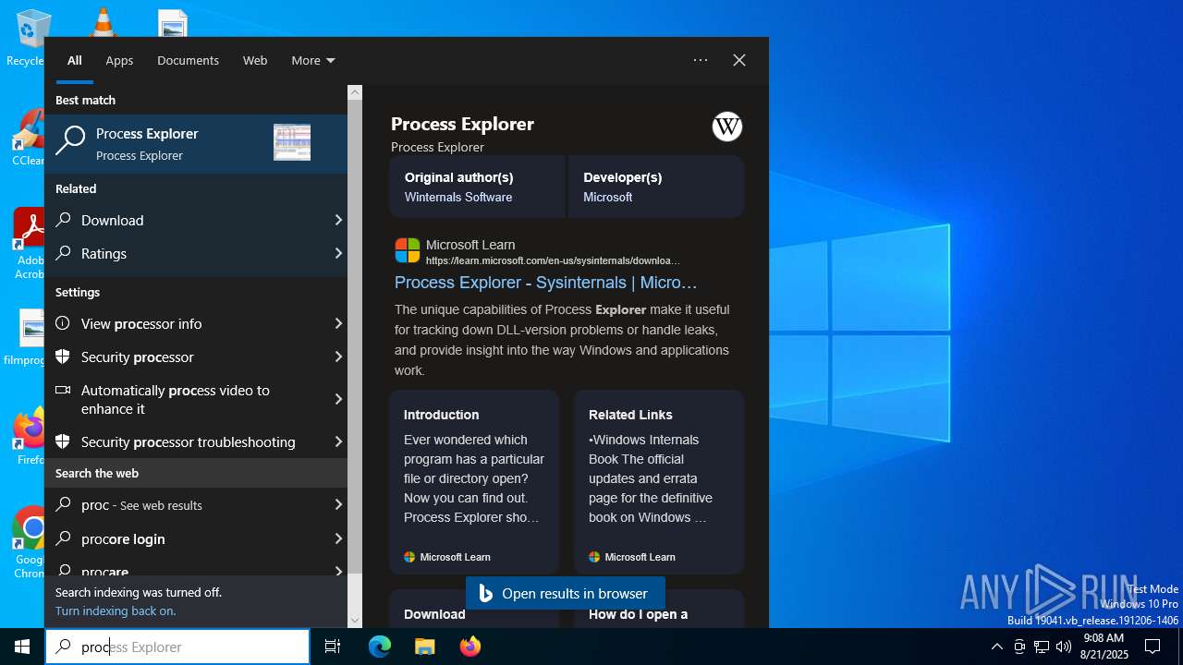Click the network tray icon
Screen dimensions: 1183x665
(1042, 647)
